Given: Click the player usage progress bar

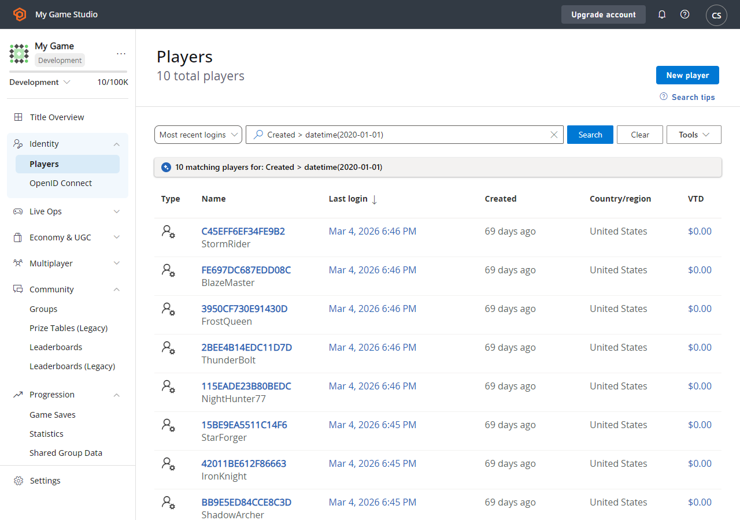Looking at the screenshot, I should [68, 72].
